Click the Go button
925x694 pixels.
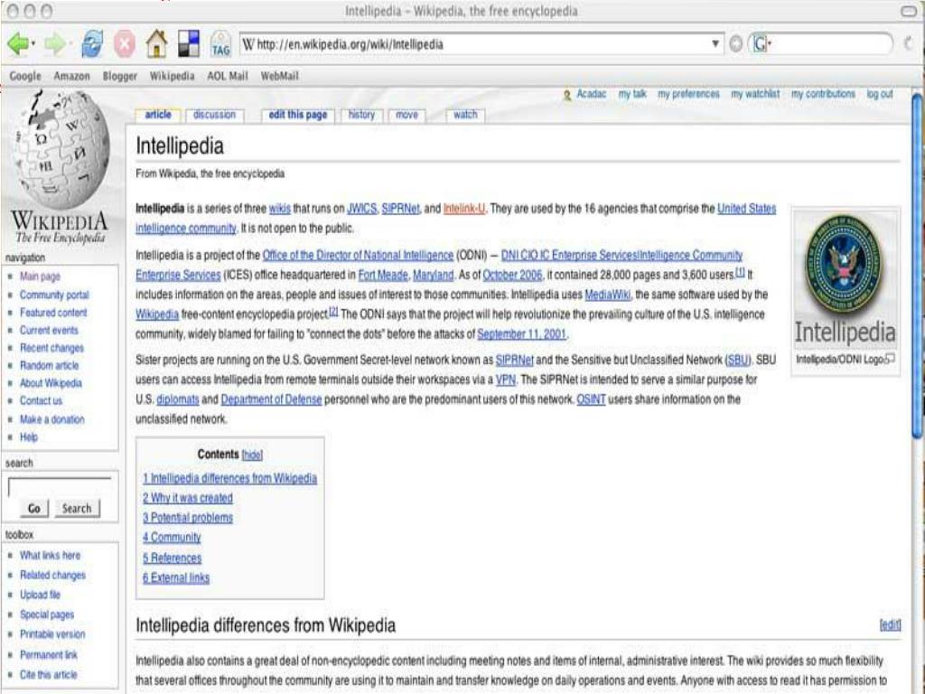click(x=34, y=508)
